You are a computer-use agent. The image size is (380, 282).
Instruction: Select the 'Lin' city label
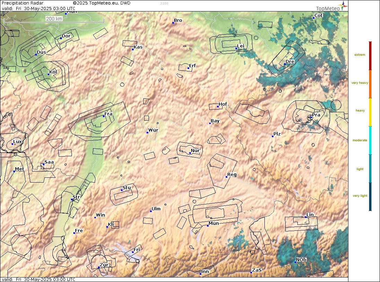point(310,215)
